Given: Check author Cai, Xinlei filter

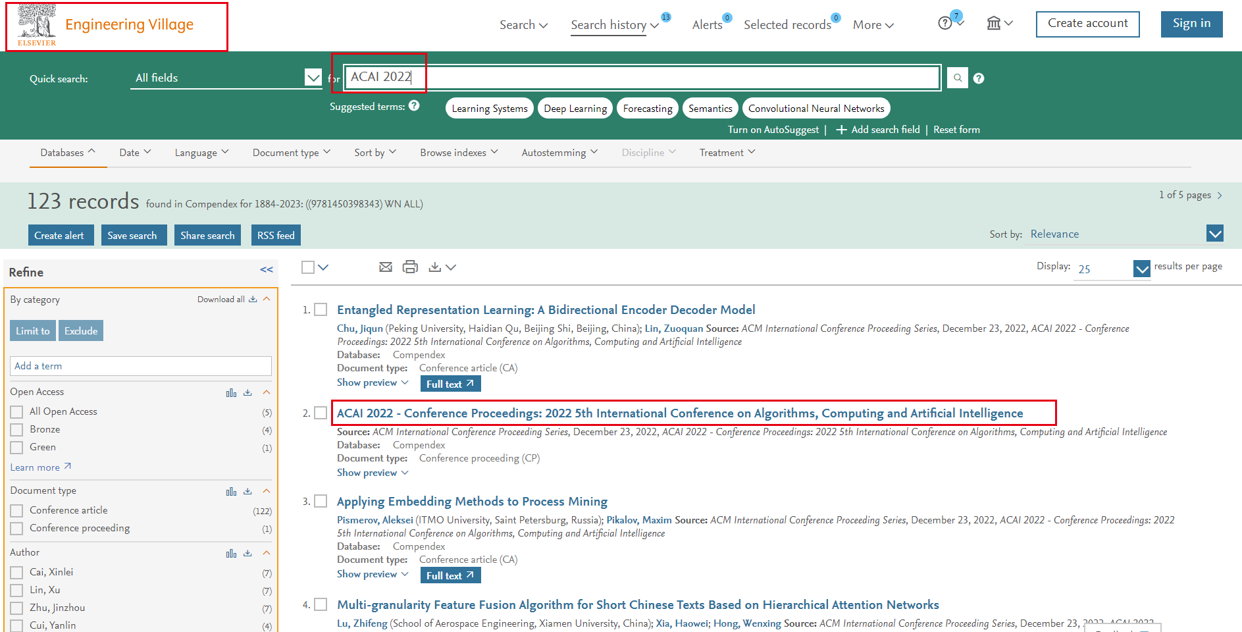Looking at the screenshot, I should tap(16, 573).
